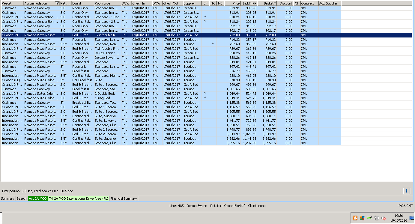Click the Discount column header
415x224 pixels.
pyautogui.click(x=285, y=3)
